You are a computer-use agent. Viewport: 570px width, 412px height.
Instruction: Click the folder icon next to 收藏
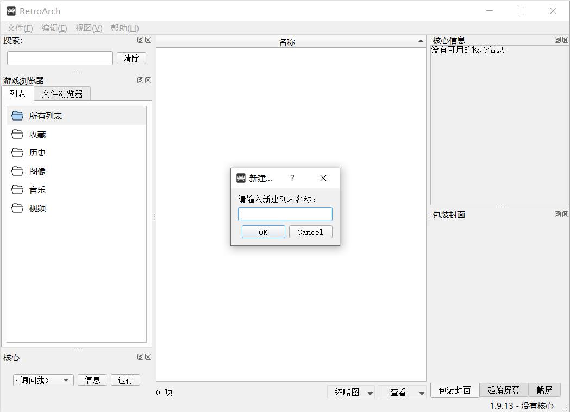pyautogui.click(x=17, y=134)
